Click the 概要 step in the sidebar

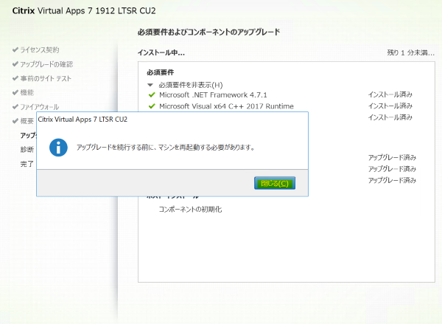[x=27, y=121]
